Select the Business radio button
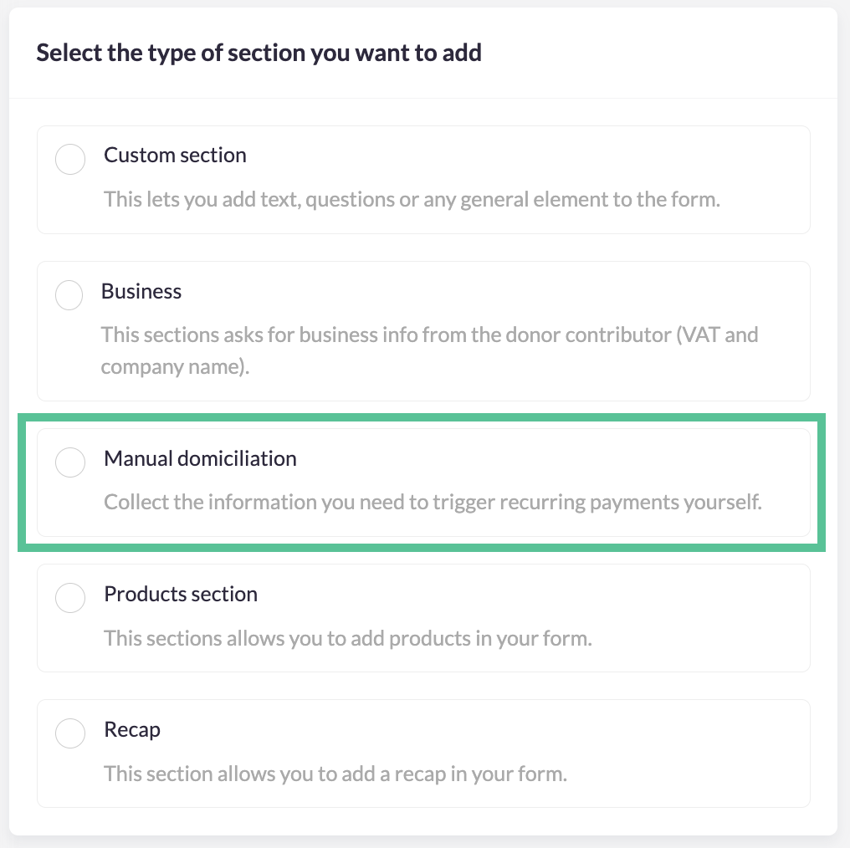 (69, 295)
